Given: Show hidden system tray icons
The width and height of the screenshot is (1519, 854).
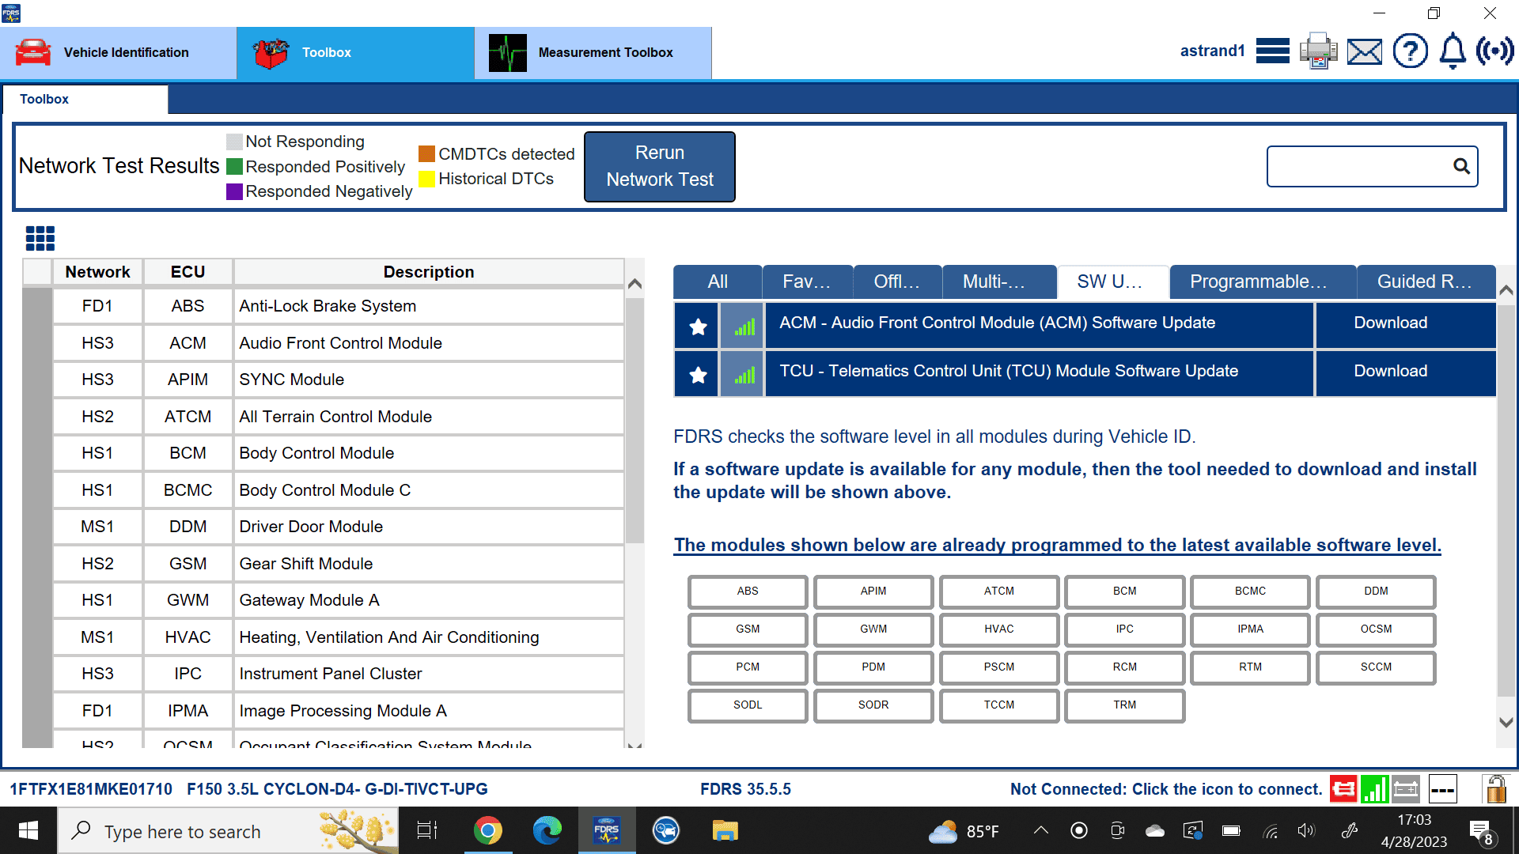Looking at the screenshot, I should pyautogui.click(x=1041, y=830).
